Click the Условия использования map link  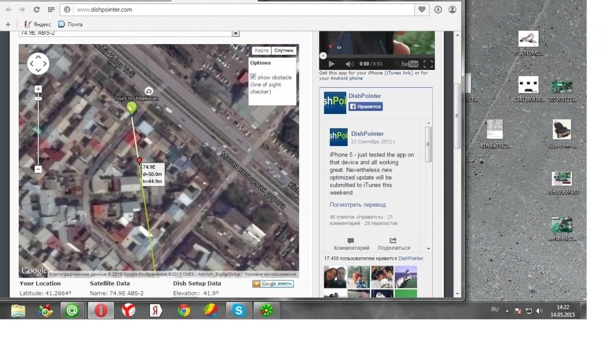coord(270,274)
